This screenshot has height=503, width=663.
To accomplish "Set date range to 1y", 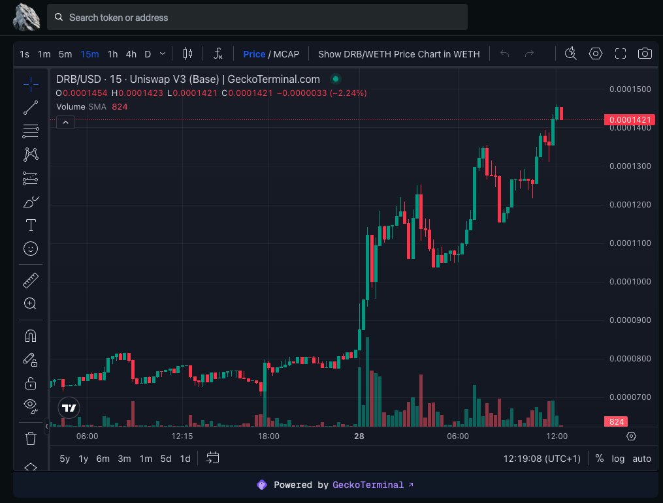I will (84, 459).
